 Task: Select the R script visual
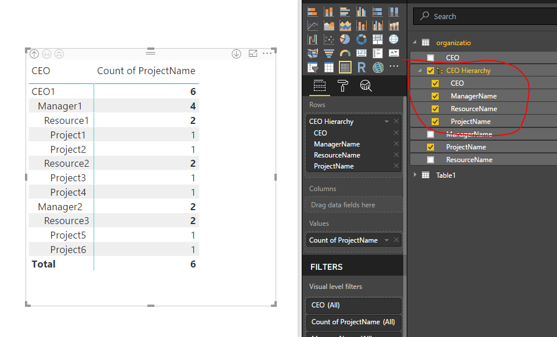(361, 67)
